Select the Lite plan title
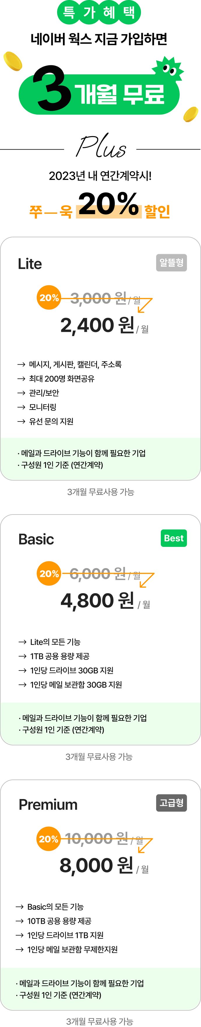This screenshot has height=1027, width=201. click(30, 264)
